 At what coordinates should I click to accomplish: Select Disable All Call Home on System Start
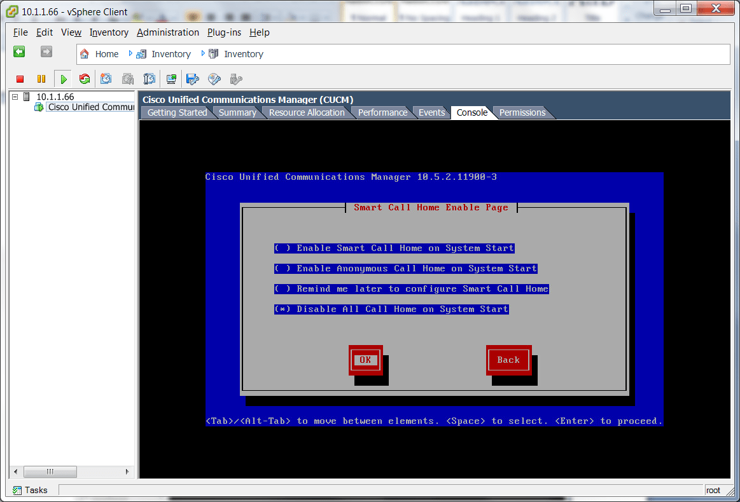click(391, 309)
